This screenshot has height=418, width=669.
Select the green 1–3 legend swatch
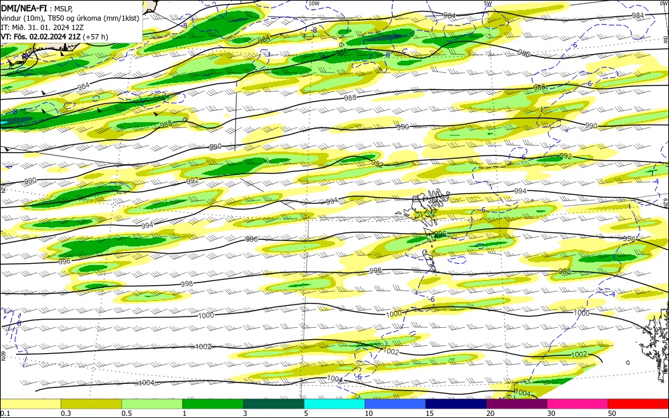pos(213,404)
